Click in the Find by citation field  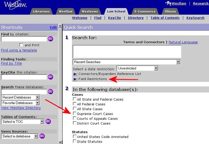coord(24,39)
